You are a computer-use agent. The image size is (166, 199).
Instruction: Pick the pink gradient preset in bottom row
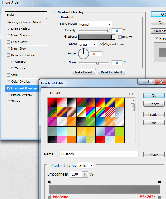(62, 140)
